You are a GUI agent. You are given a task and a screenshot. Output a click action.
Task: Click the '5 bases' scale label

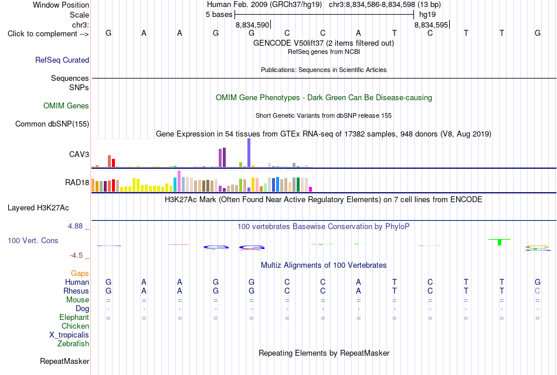tap(219, 15)
